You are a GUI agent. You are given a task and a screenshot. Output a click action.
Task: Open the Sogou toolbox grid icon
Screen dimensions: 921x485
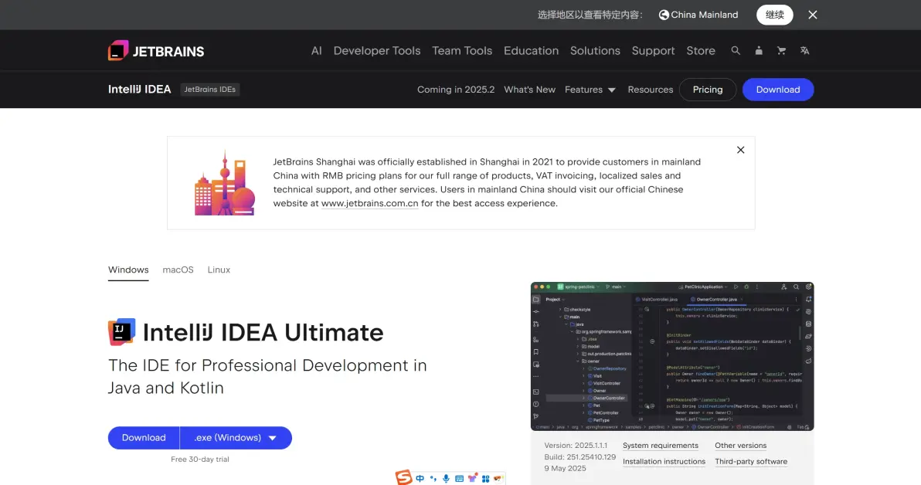pos(486,479)
